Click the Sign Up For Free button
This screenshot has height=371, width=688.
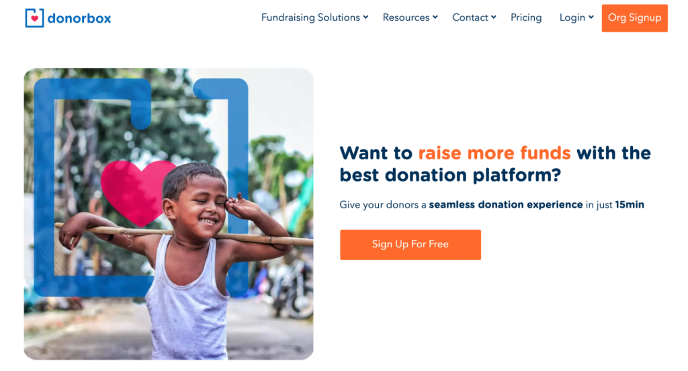[411, 245]
